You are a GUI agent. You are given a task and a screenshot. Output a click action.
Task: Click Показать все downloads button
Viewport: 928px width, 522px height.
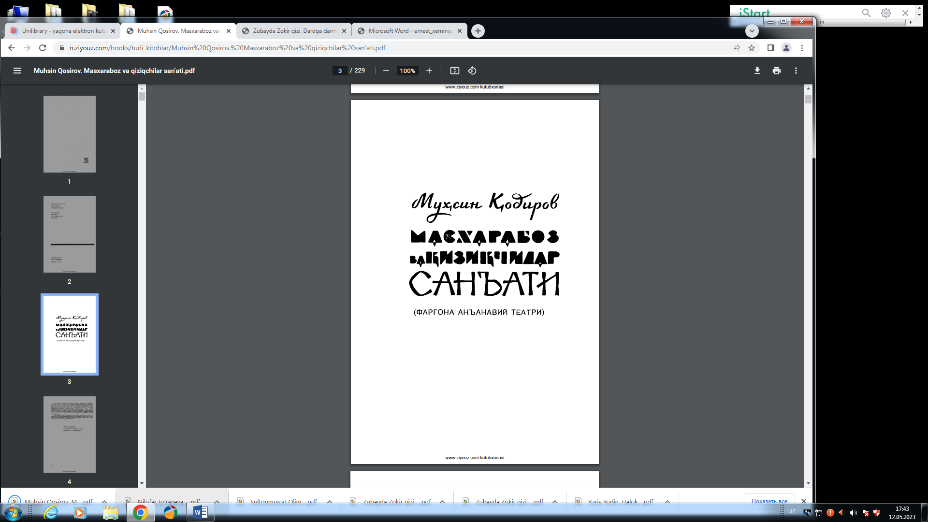point(769,501)
